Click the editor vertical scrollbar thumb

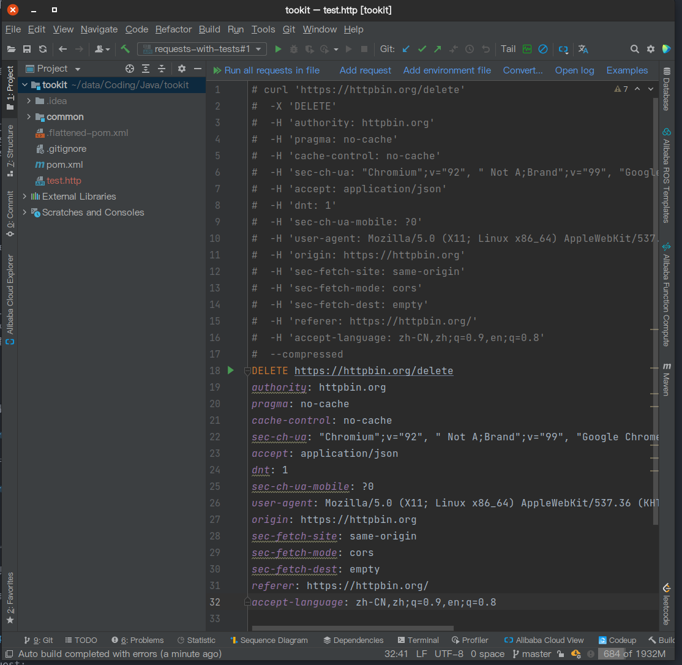click(655, 311)
